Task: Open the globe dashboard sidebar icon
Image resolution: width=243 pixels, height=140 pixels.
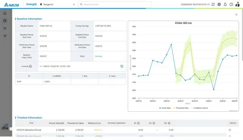Action: point(5,21)
